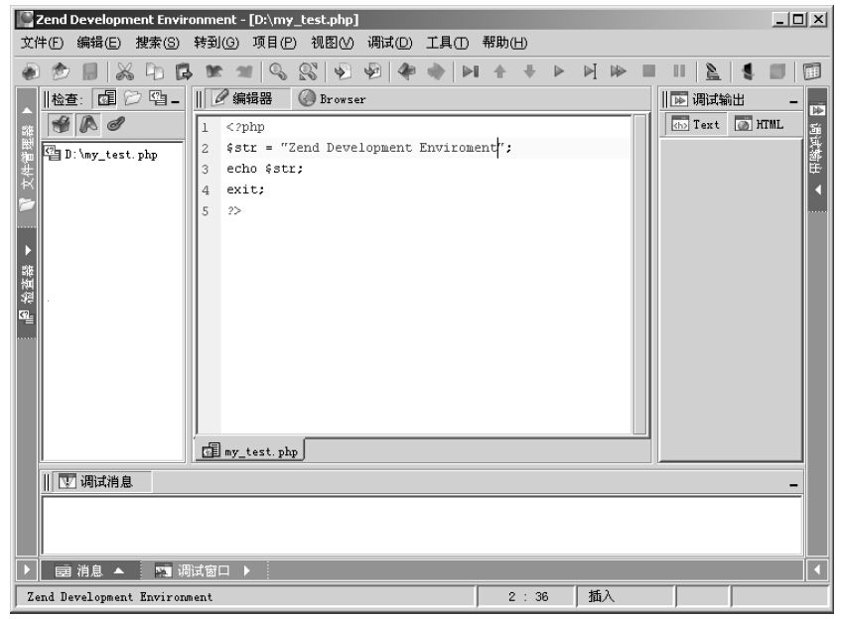Image resolution: width=842 pixels, height=619 pixels.
Task: Open the 调试(D) menu
Action: tap(390, 43)
